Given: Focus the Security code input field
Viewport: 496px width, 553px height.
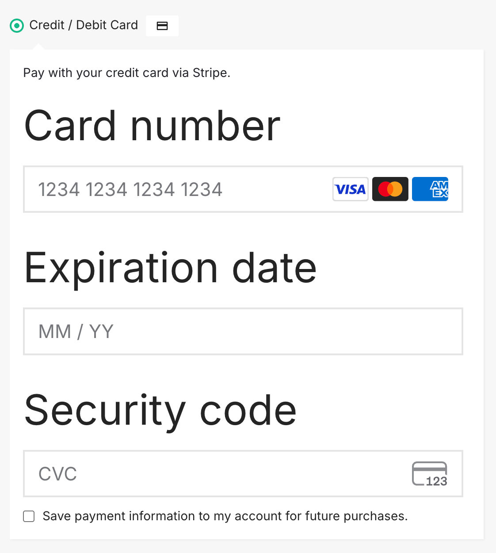Looking at the screenshot, I should tap(221, 474).
